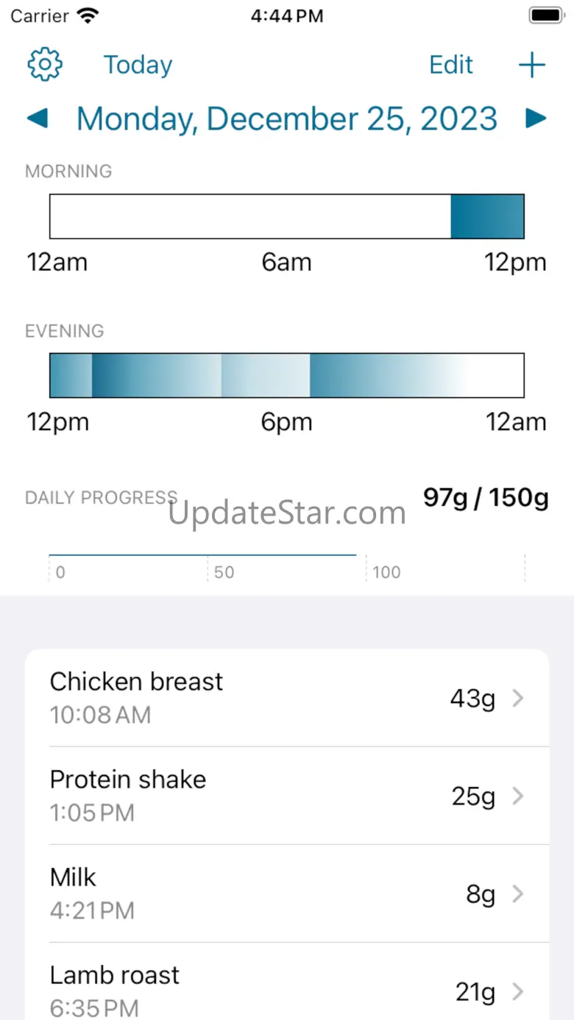Image resolution: width=574 pixels, height=1020 pixels.
Task: Check the Wi-Fi status icon
Action: pyautogui.click(x=88, y=16)
